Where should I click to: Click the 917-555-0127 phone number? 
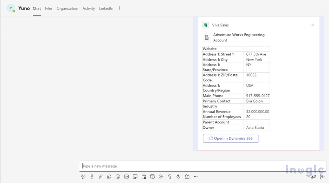258,96
